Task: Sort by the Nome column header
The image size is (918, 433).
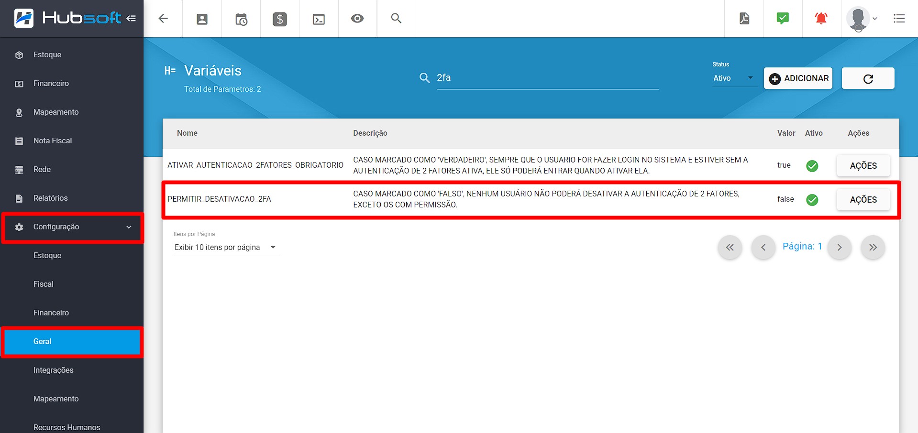Action: (187, 133)
